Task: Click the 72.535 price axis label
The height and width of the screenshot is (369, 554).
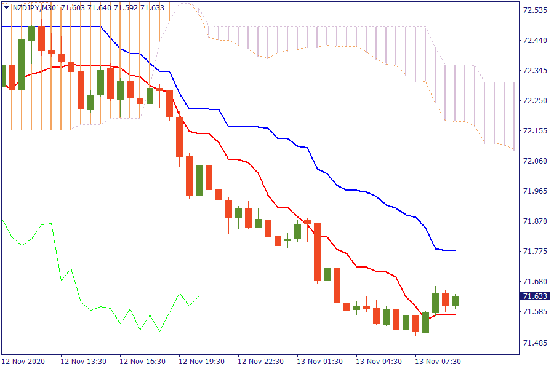Action: (534, 10)
